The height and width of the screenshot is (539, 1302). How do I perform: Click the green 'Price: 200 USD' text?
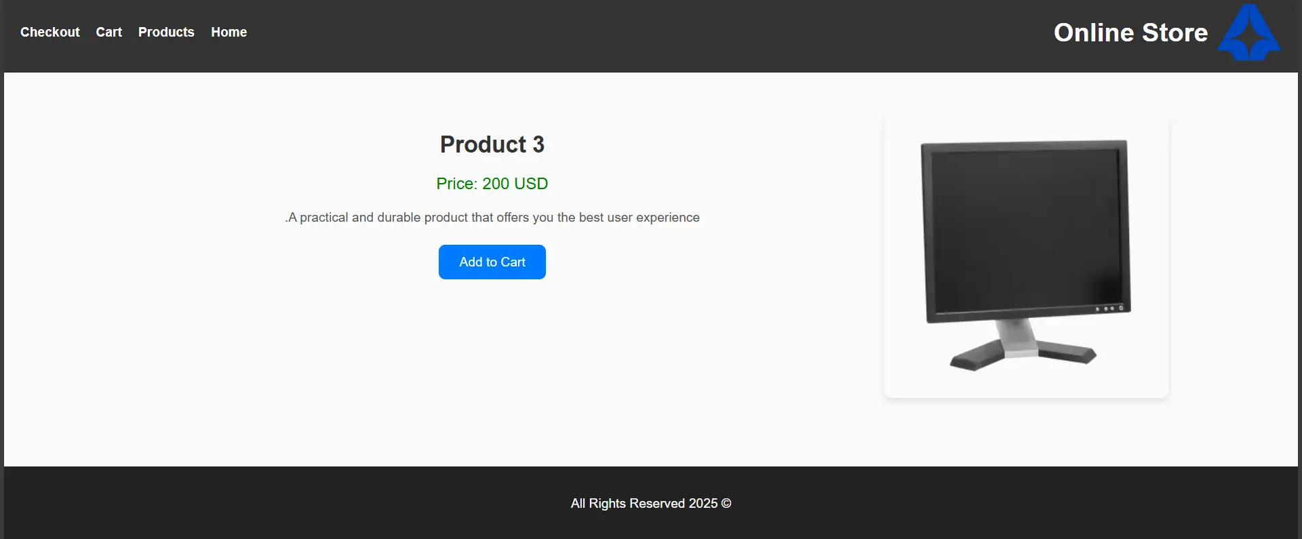point(492,184)
